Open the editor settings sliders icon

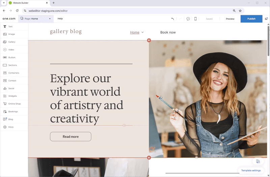point(266,19)
